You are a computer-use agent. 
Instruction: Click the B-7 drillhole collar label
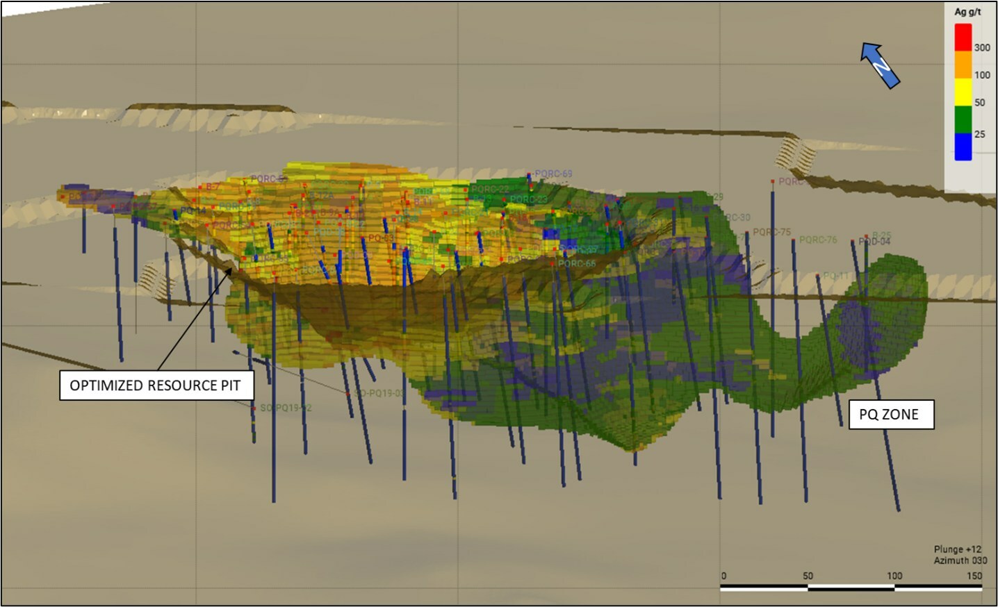212,187
